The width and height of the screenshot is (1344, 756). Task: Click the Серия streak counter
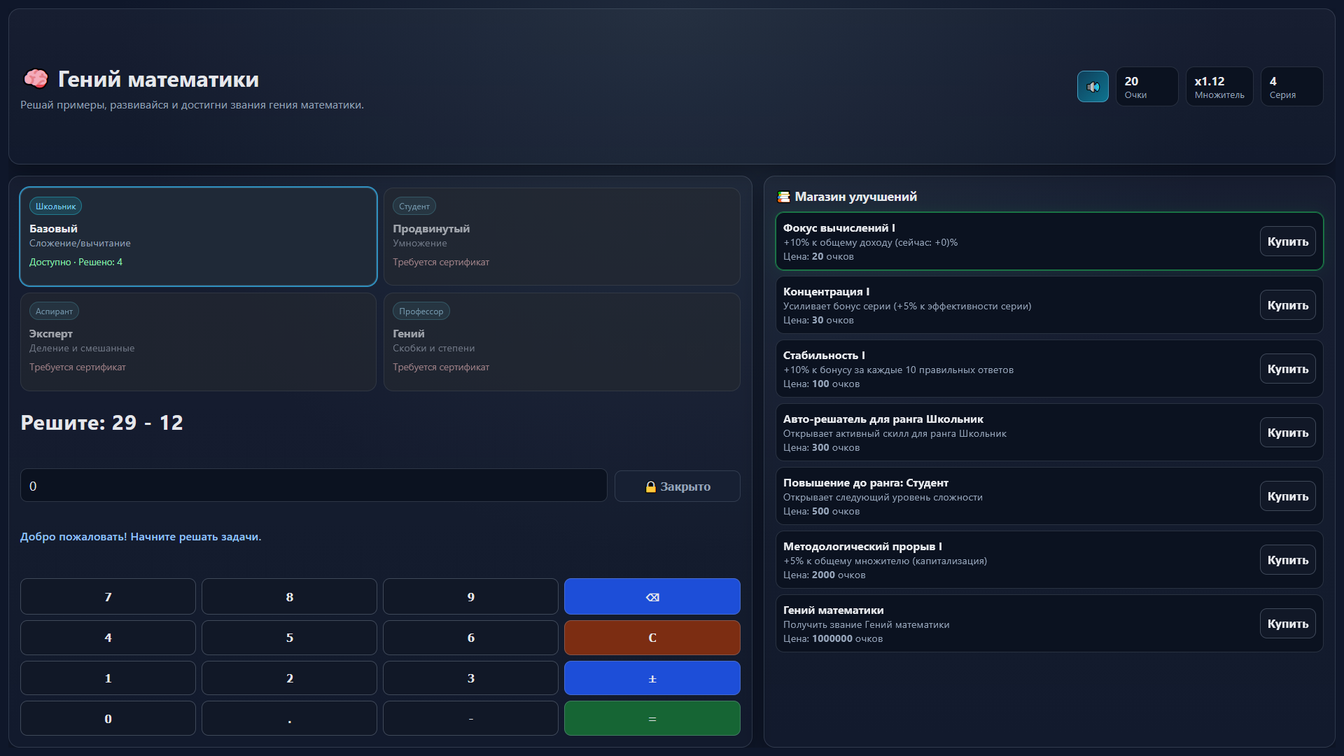click(1291, 86)
